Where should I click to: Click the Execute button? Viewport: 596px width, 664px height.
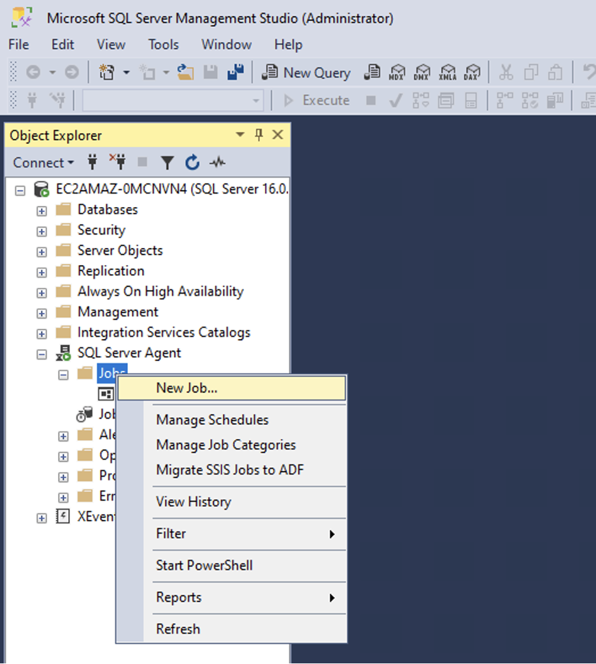316,100
